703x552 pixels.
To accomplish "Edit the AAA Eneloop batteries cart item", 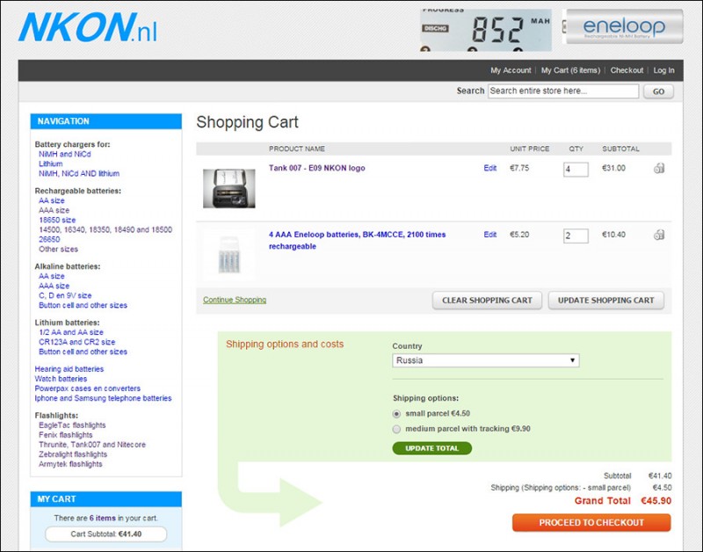I will (x=490, y=235).
